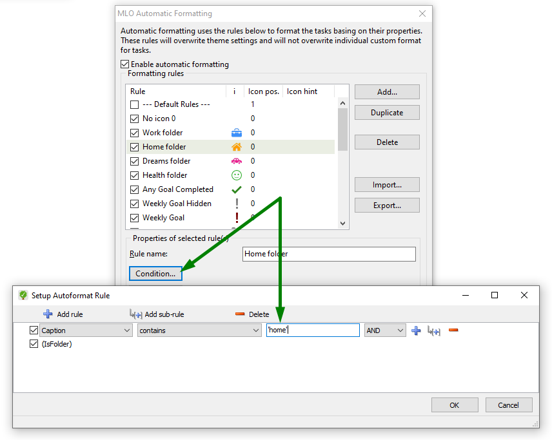552x440 pixels.
Task: Open the contains operator dropdown
Action: [x=199, y=330]
